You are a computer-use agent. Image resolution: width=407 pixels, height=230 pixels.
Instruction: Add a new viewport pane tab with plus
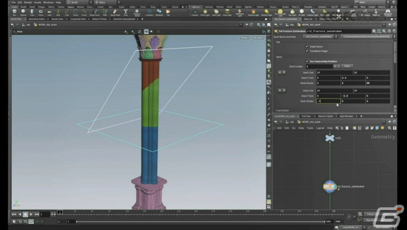pyautogui.click(x=142, y=19)
